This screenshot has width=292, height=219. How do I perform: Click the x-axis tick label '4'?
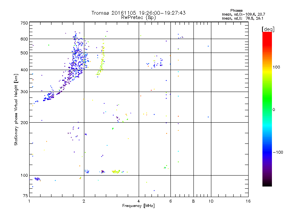pos(139,201)
